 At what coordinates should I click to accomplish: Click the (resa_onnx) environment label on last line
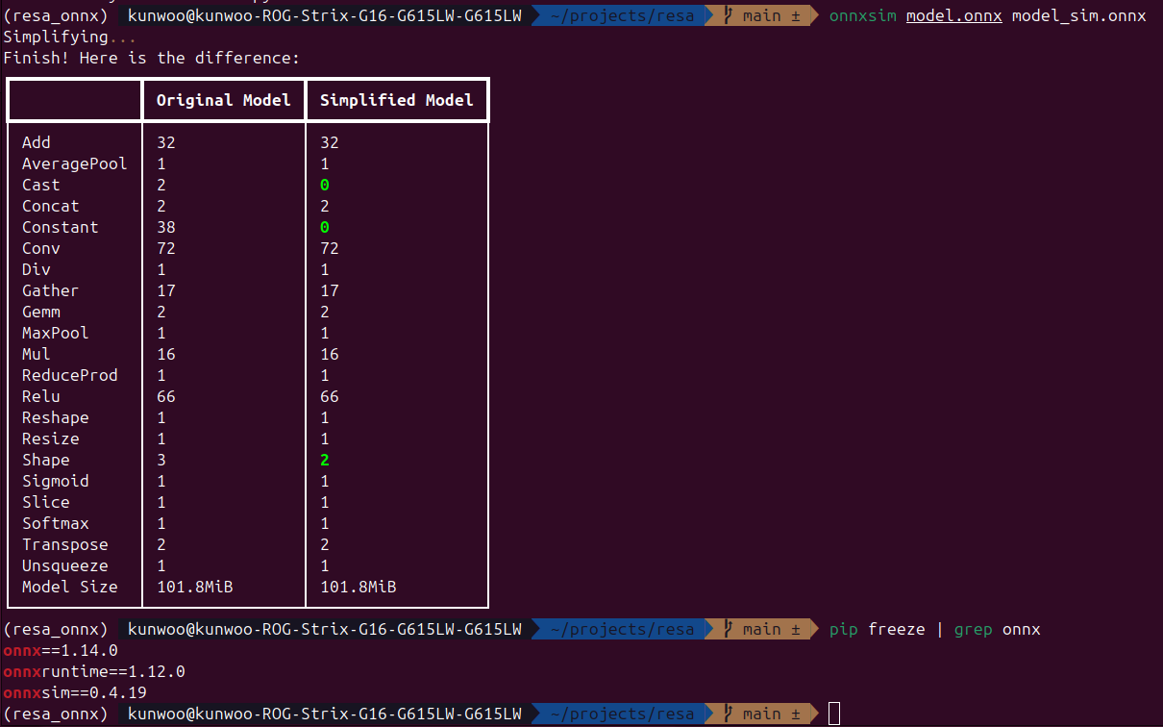coord(56,714)
